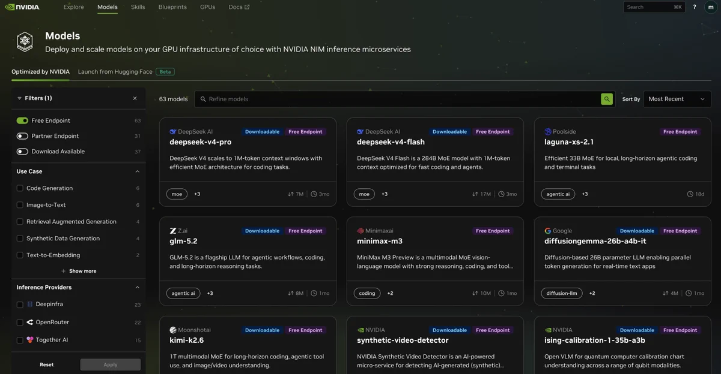The height and width of the screenshot is (374, 721).
Task: Click the Google logo on diffusiongemma card
Action: coord(548,231)
